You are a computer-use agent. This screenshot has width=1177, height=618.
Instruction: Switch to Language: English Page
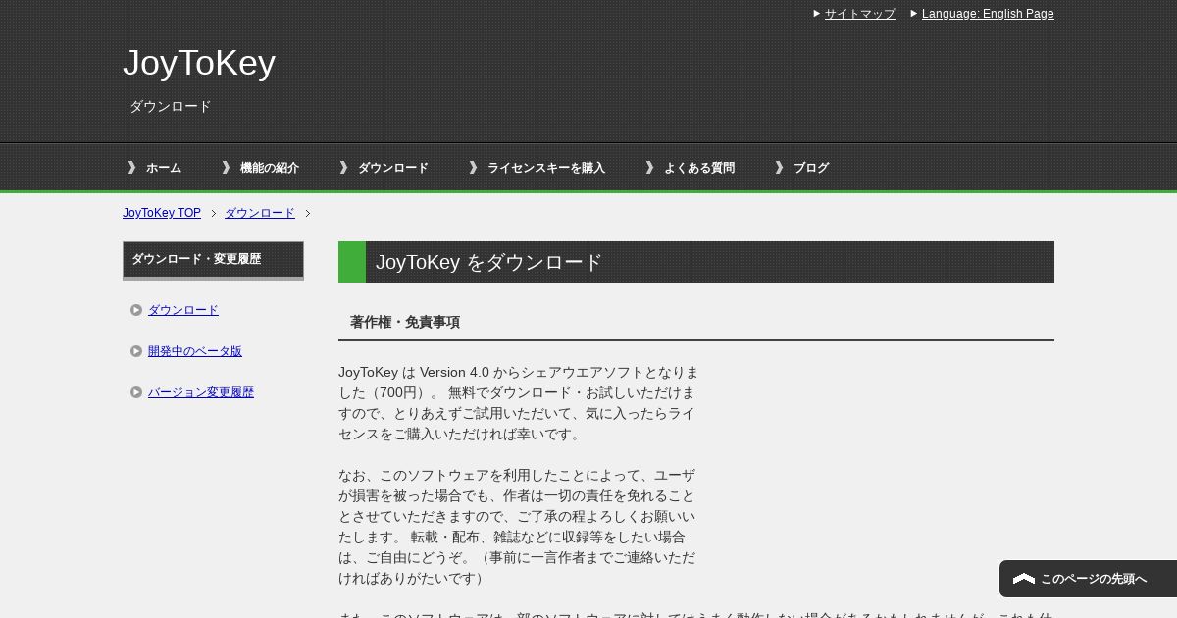pos(988,14)
